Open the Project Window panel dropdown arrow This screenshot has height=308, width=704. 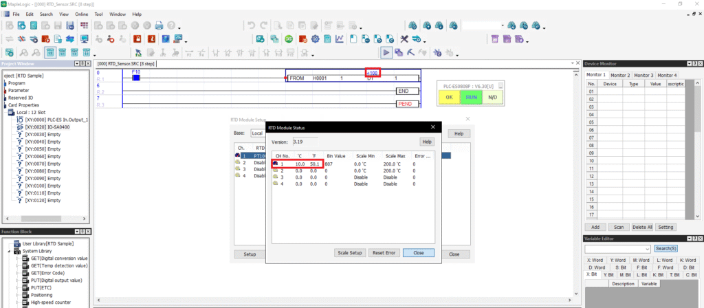pos(76,64)
